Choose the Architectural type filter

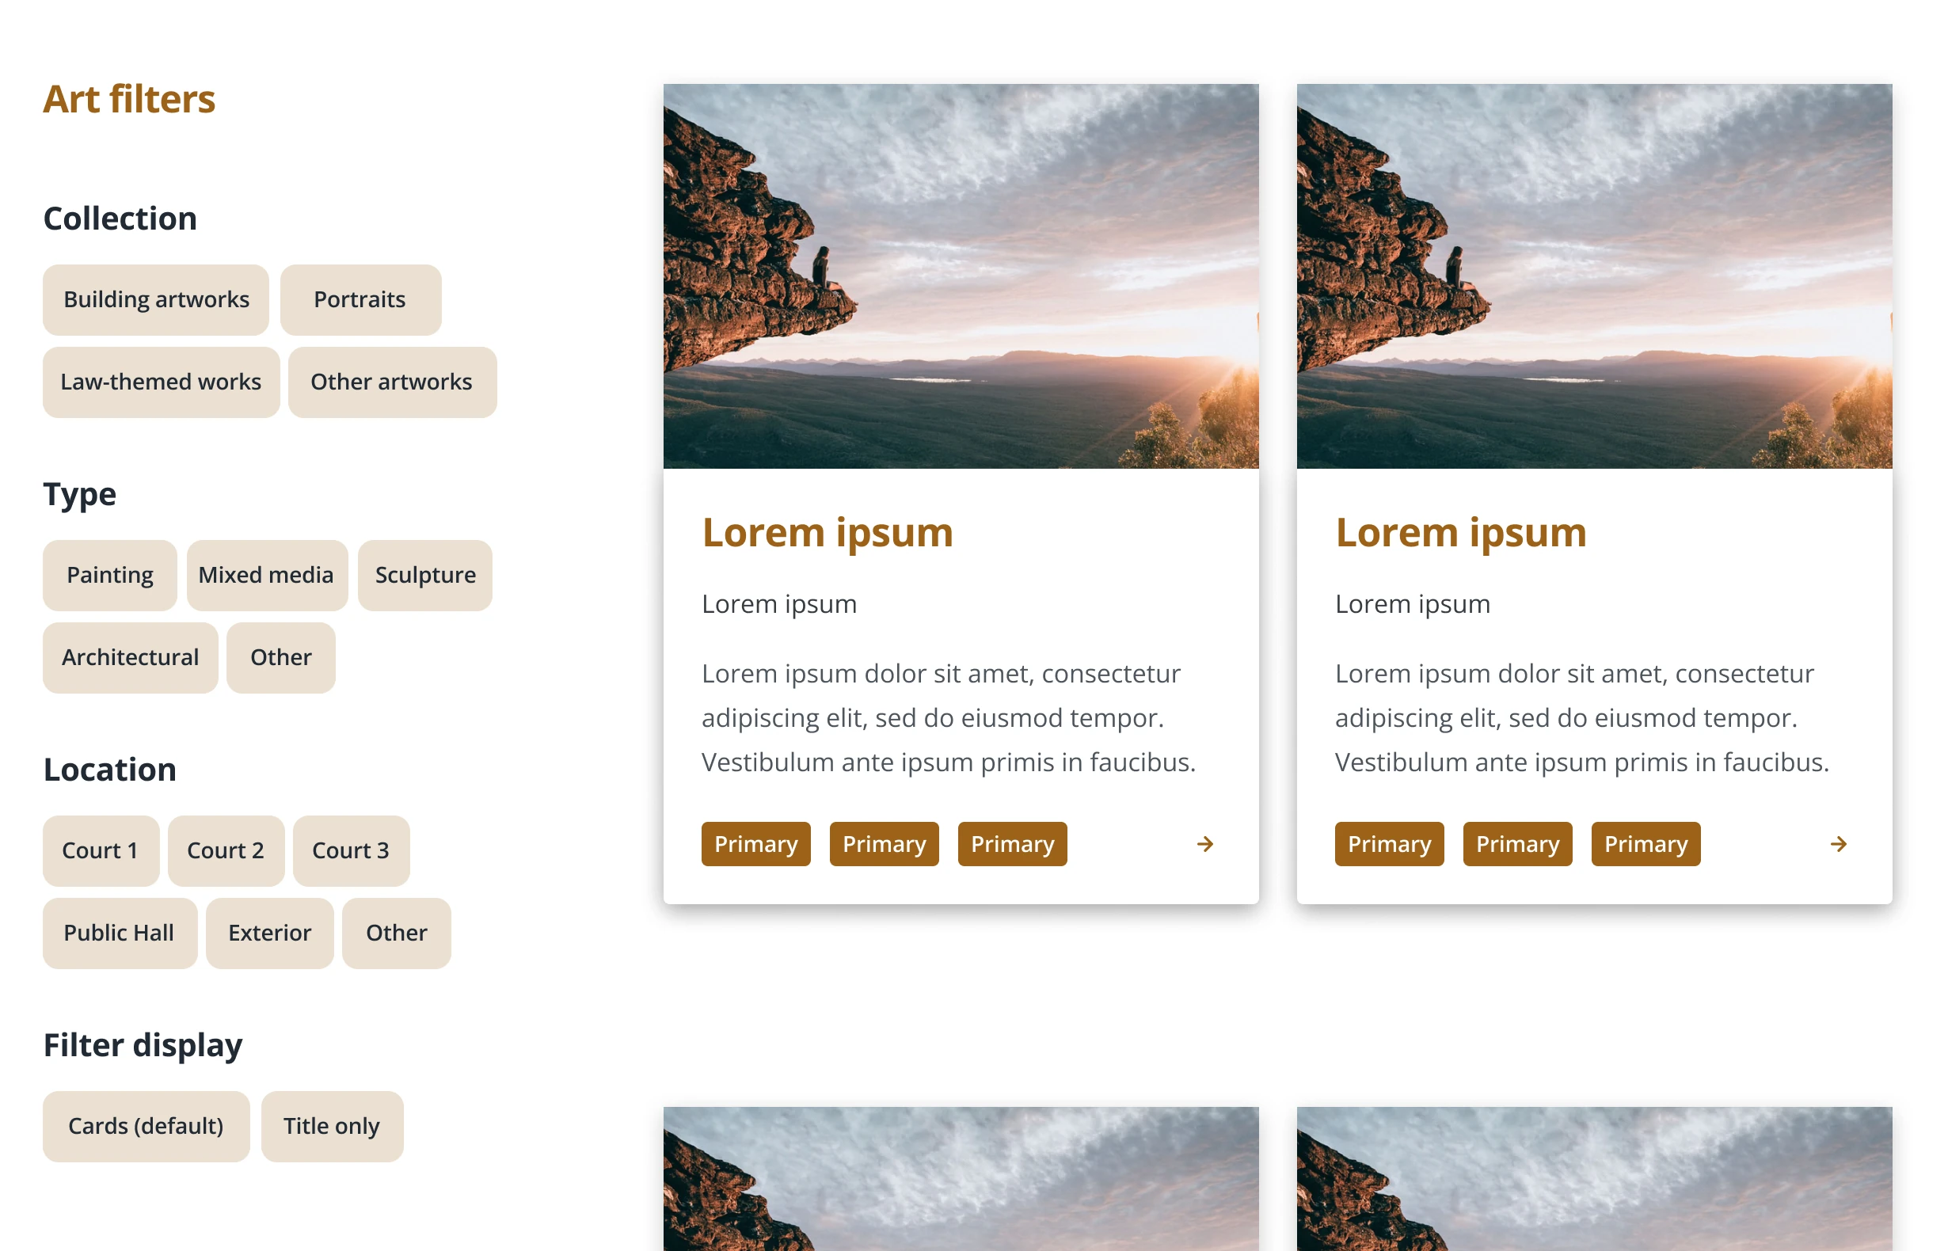130,657
